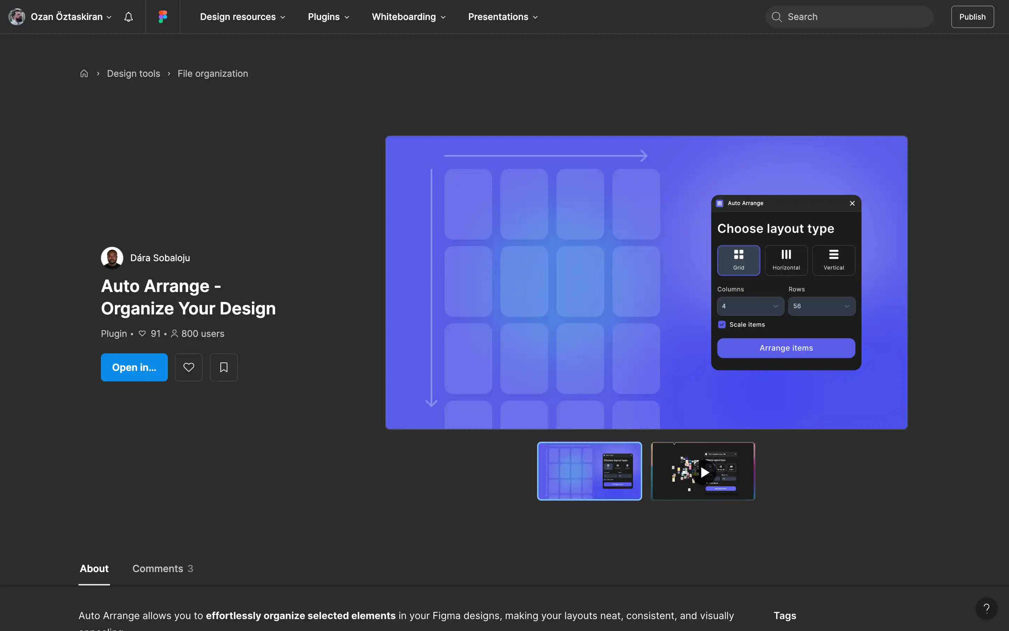Image resolution: width=1009 pixels, height=631 pixels.
Task: Open the File organization breadcrumb link
Action: (x=213, y=74)
